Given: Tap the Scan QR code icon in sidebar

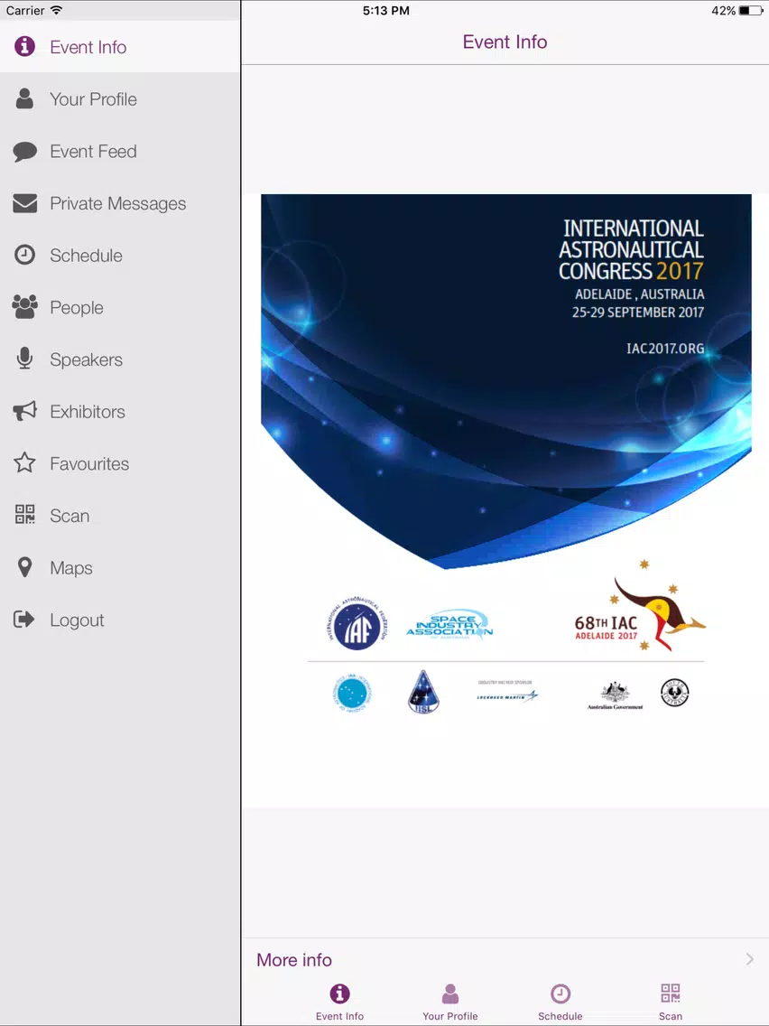Looking at the screenshot, I should 25,515.
